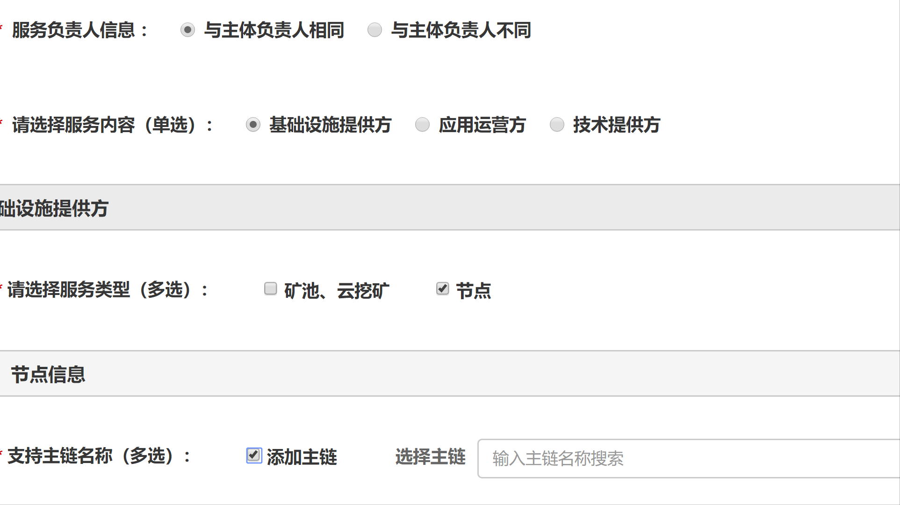Select 技术提供方 service content option

(556, 124)
